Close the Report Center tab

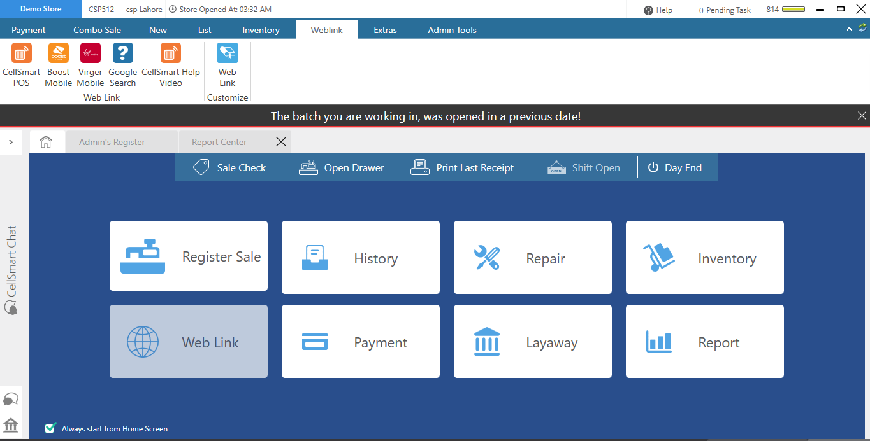tap(280, 142)
